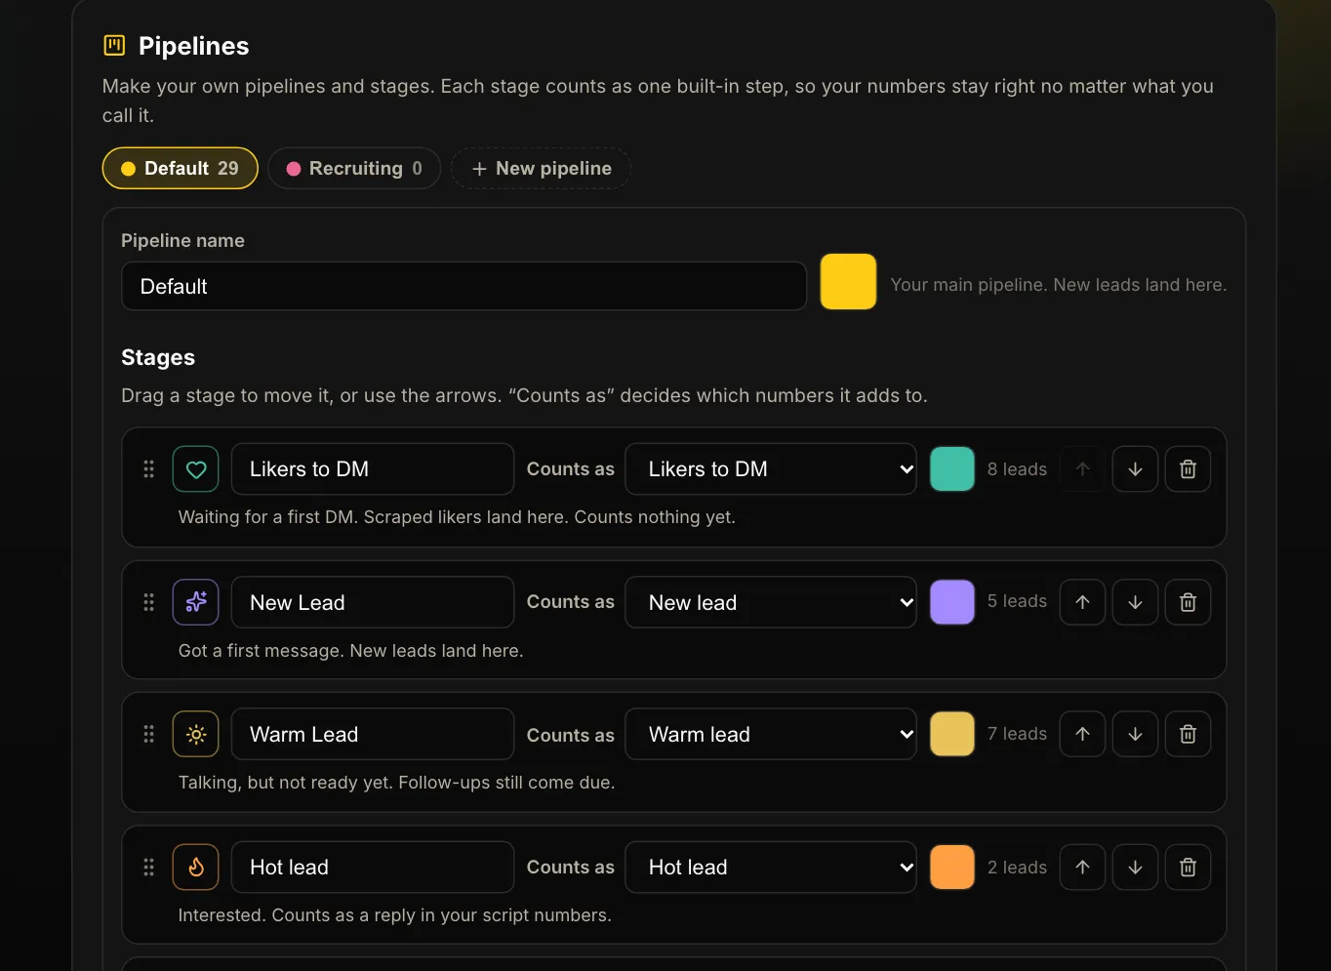Focus the Pipeline name field containing Default
The height and width of the screenshot is (971, 1331).
point(464,286)
